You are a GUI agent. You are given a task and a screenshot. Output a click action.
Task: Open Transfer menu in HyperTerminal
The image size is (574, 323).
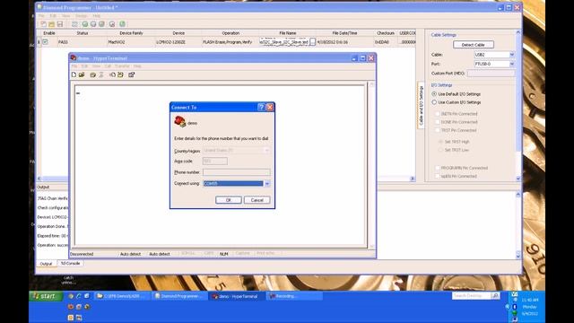[122, 66]
